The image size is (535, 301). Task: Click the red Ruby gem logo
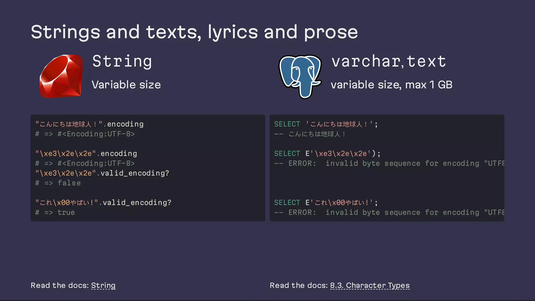tap(61, 76)
